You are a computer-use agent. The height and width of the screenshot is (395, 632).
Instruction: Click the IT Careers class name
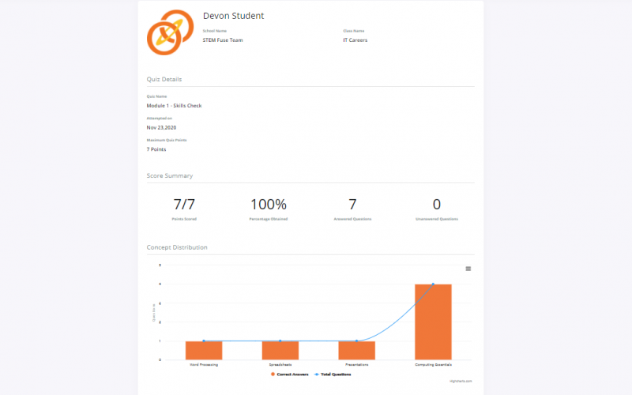coord(355,39)
